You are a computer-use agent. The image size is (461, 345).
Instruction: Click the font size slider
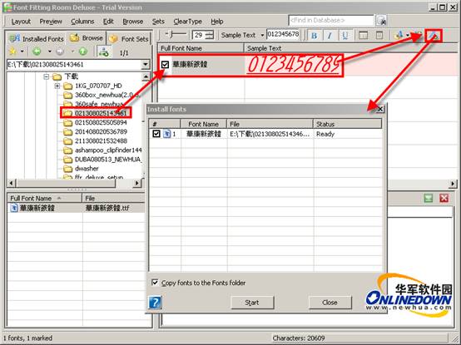pyautogui.click(x=176, y=35)
